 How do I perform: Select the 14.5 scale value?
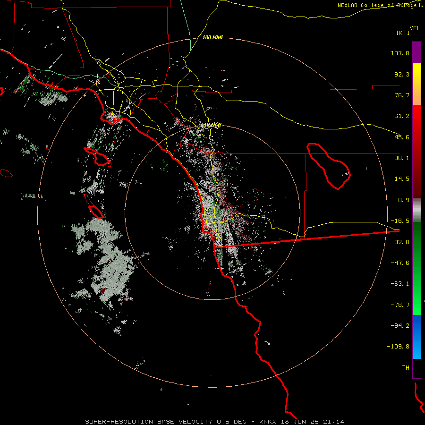click(x=402, y=179)
